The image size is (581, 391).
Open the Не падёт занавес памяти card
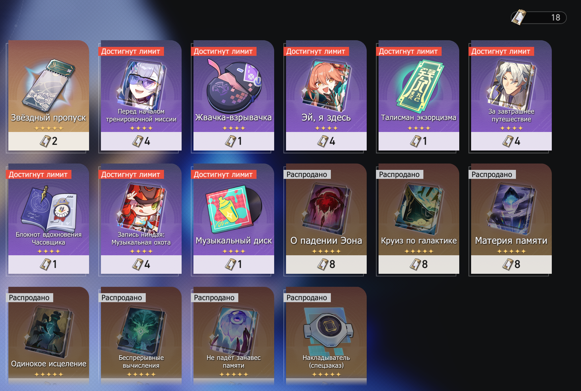(234, 336)
